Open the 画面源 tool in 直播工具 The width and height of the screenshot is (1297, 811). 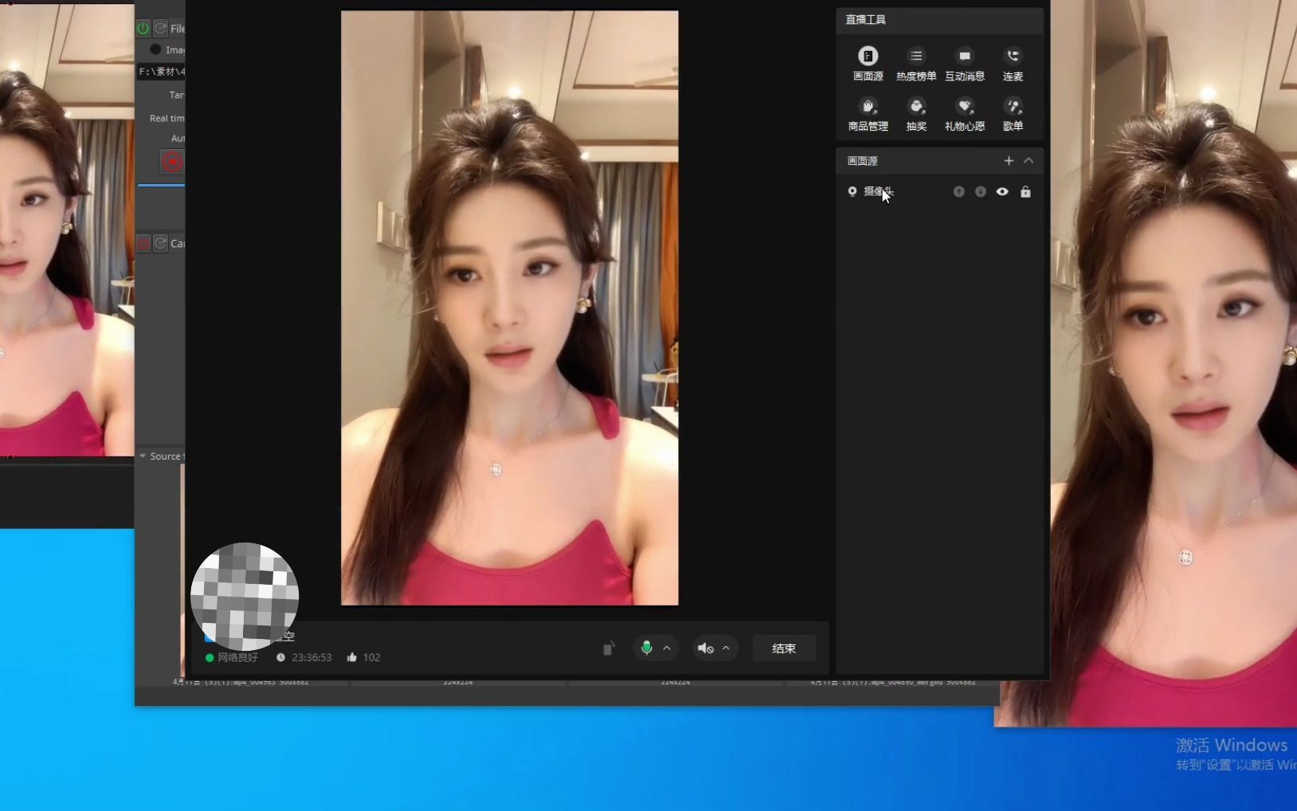click(x=868, y=64)
